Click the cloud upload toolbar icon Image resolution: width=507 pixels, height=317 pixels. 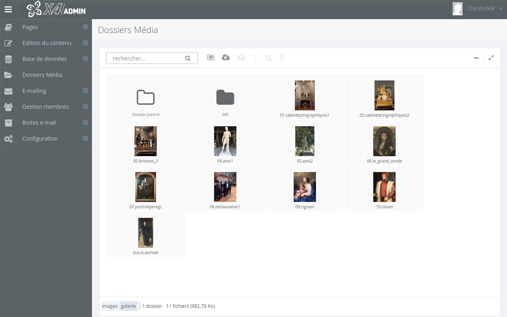(241, 57)
